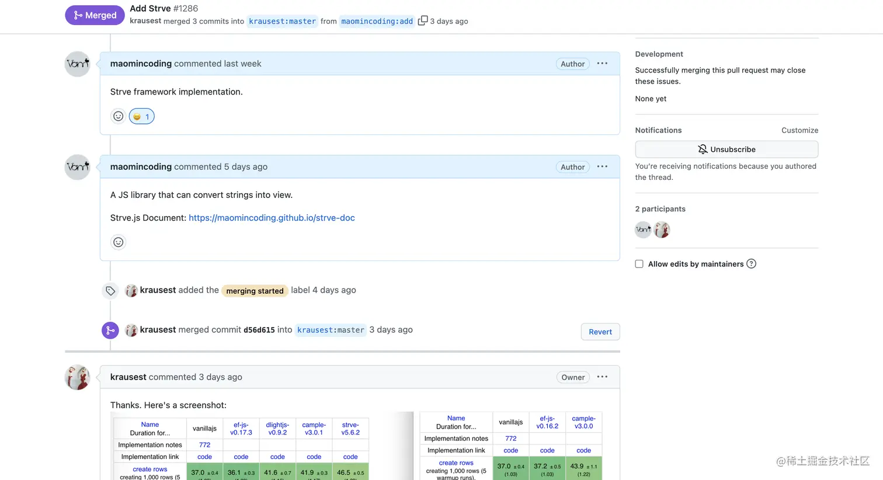Click the purple merge timeline icon

point(110,331)
